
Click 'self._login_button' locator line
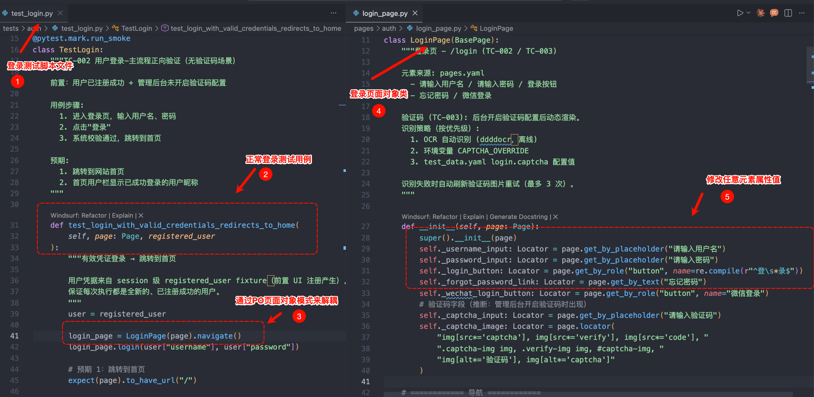pos(611,271)
